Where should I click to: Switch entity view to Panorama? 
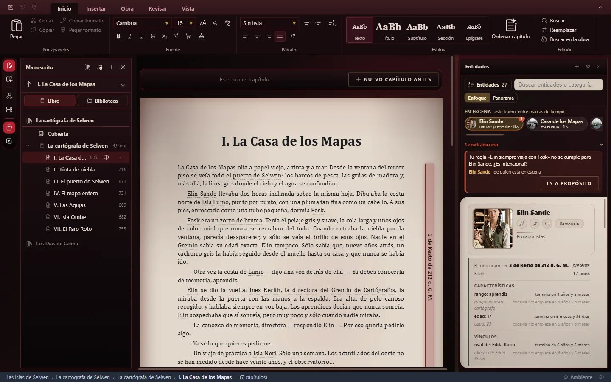(x=503, y=98)
